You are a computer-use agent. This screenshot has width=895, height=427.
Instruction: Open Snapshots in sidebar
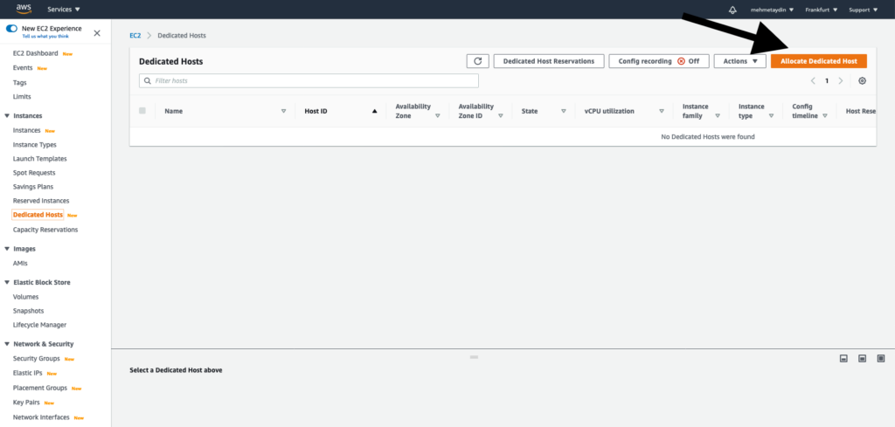click(29, 311)
